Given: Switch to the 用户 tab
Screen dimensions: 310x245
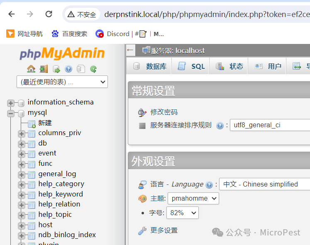Looking at the screenshot, I should [267, 66].
